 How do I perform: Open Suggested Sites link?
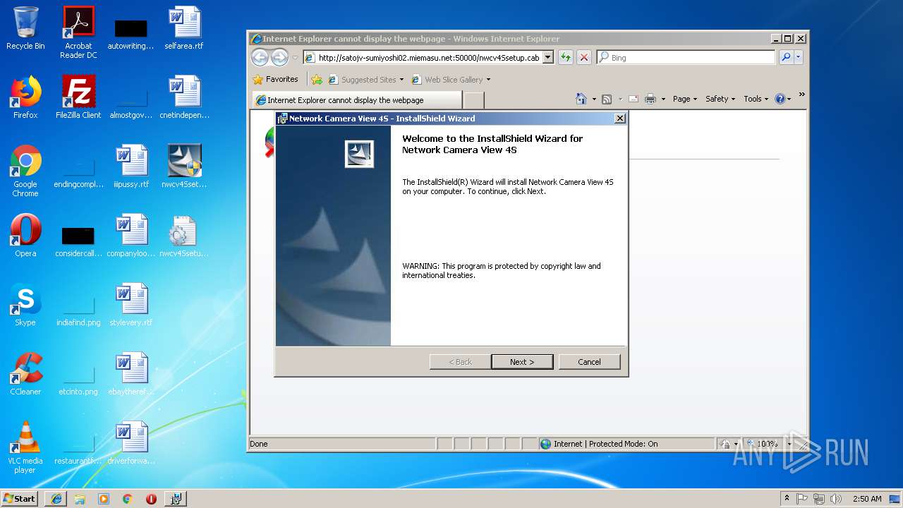pos(365,80)
